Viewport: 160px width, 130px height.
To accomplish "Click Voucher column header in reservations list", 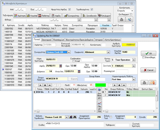I will pyautogui.click(x=105, y=25).
